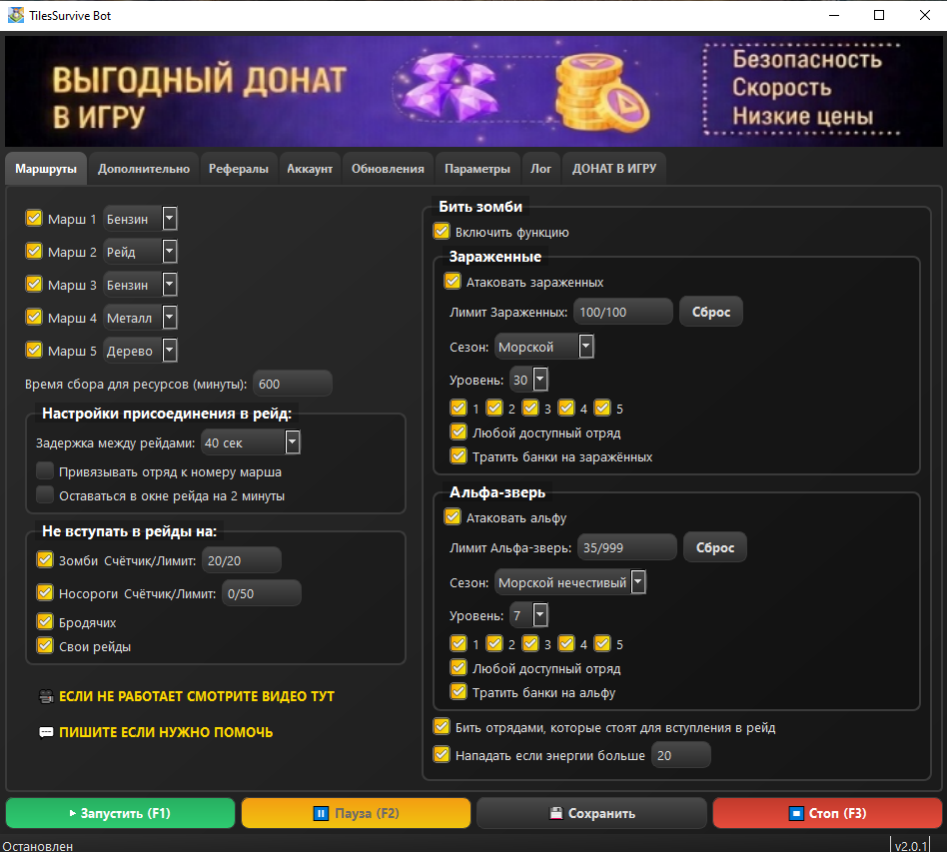Click the stop square icon on Стоп button
This screenshot has width=947, height=852.
pos(796,813)
